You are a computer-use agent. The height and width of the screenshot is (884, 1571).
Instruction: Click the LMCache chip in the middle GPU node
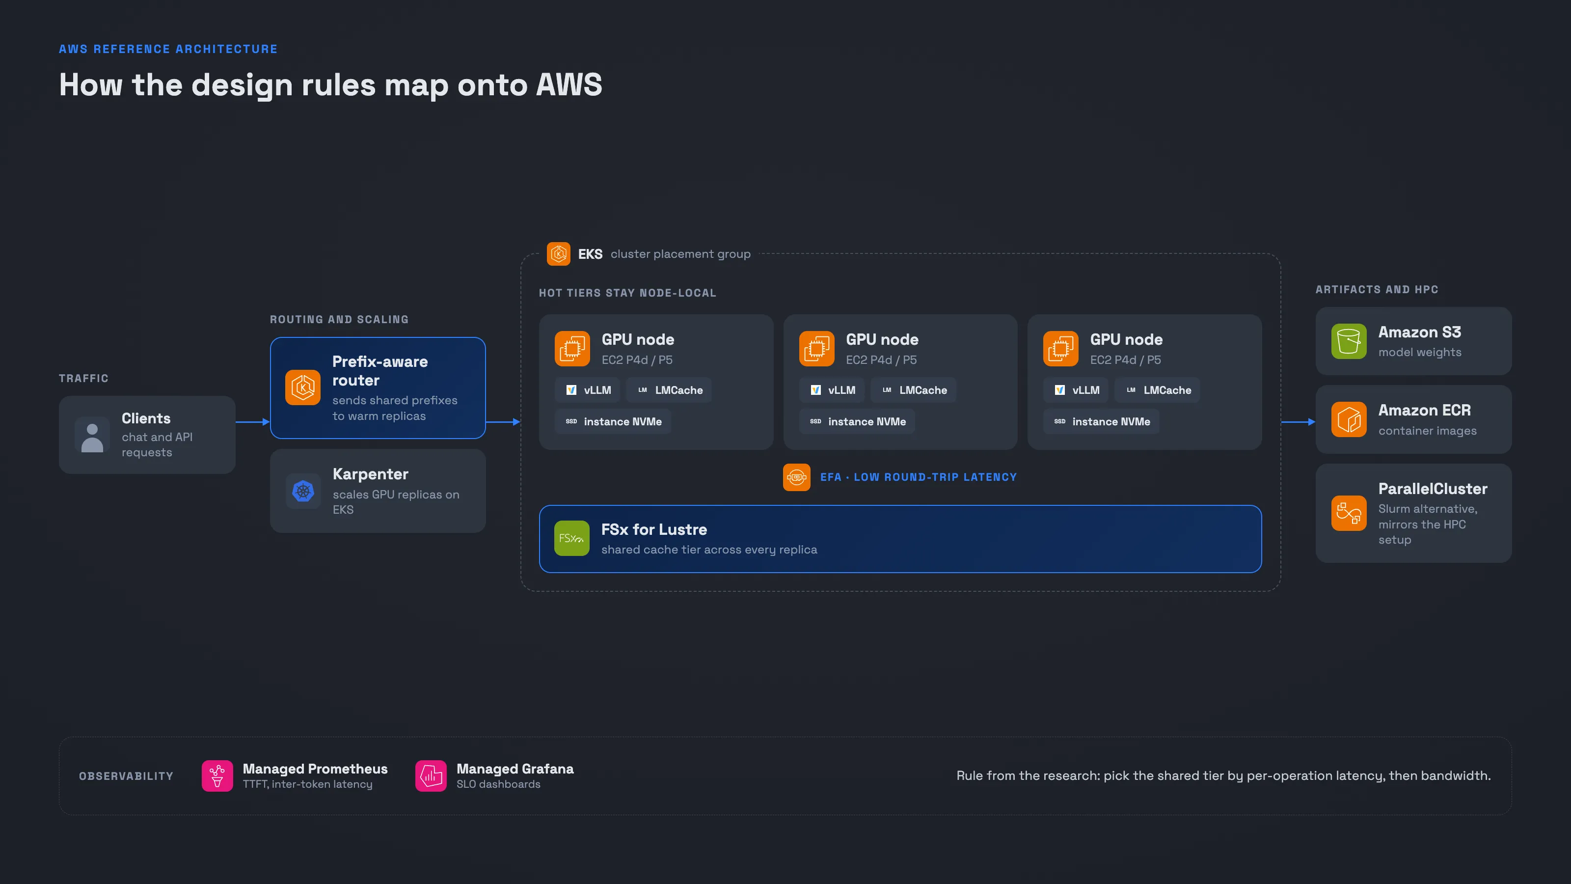pos(914,390)
